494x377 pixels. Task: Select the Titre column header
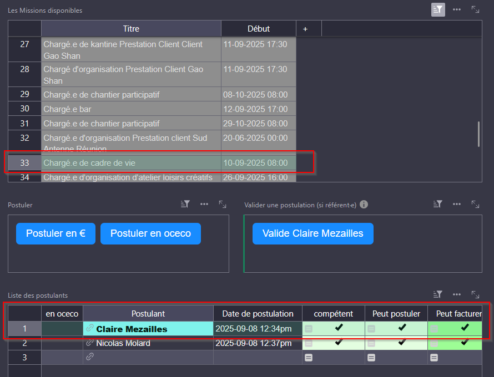pos(131,29)
